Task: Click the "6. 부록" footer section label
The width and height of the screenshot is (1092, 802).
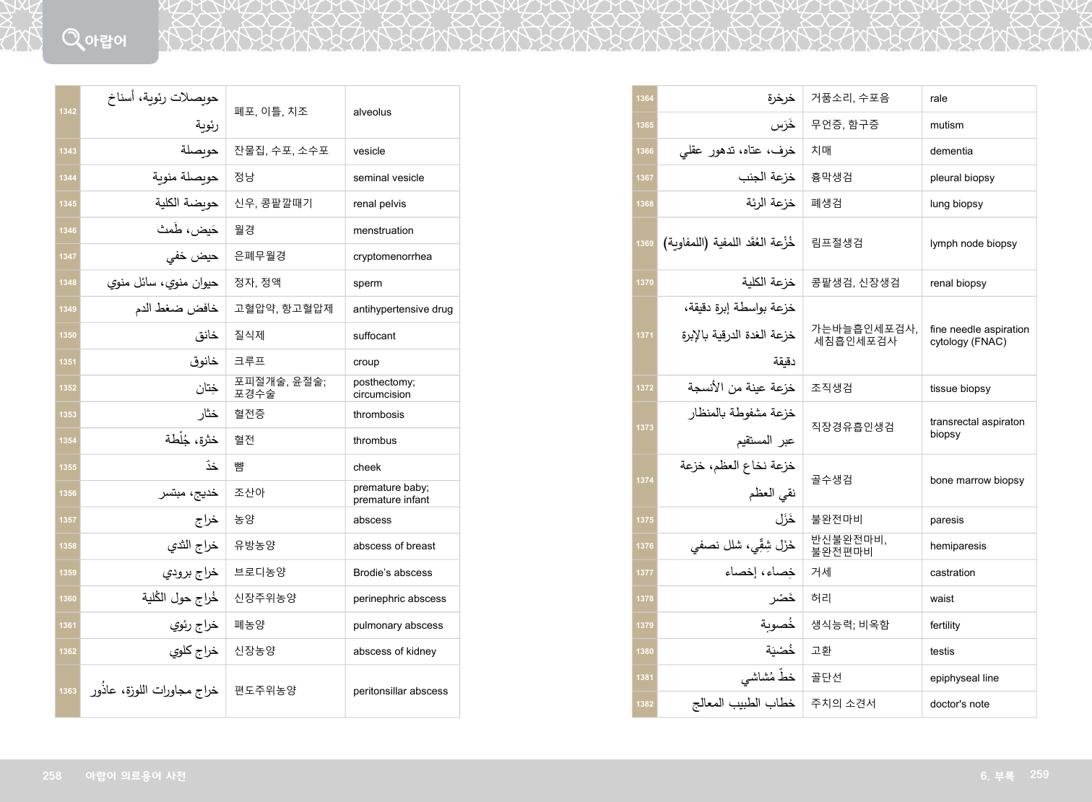Action: click(x=997, y=776)
